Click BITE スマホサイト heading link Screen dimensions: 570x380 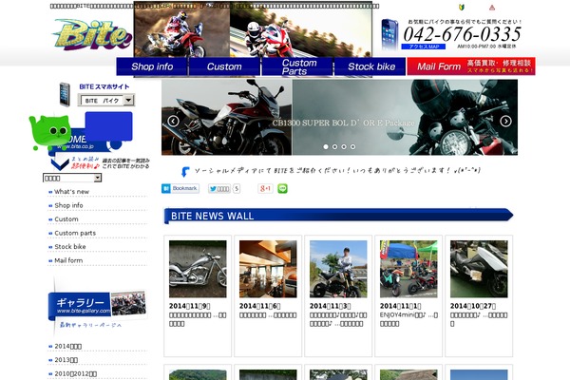(x=104, y=86)
